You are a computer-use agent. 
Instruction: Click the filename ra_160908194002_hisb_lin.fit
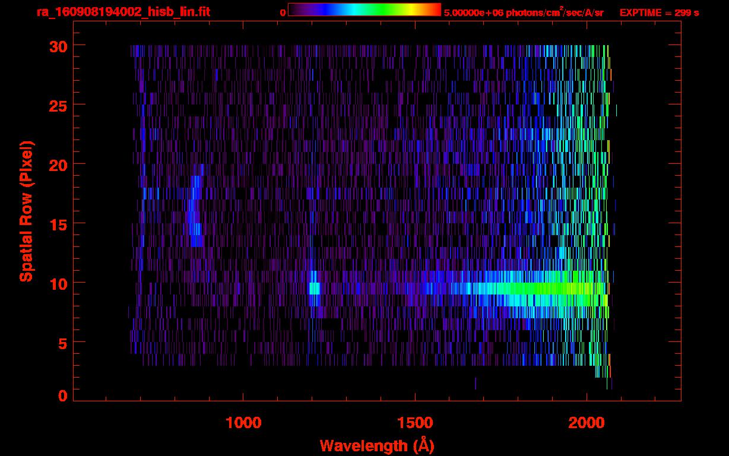pos(123,11)
